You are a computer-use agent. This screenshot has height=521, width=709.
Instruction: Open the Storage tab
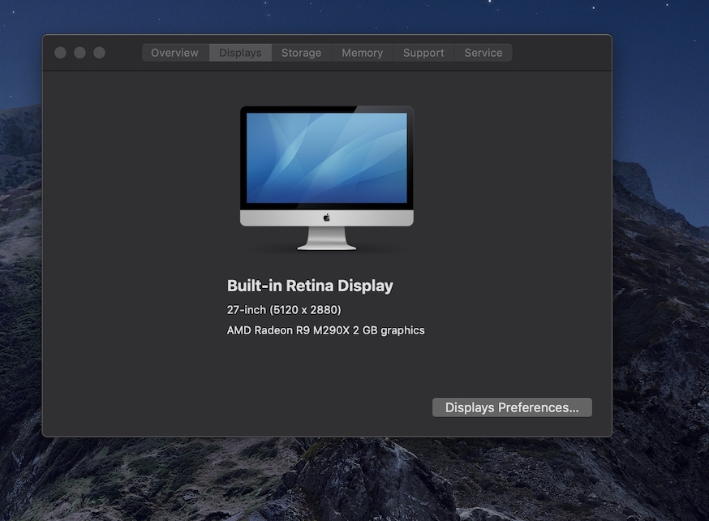point(301,53)
